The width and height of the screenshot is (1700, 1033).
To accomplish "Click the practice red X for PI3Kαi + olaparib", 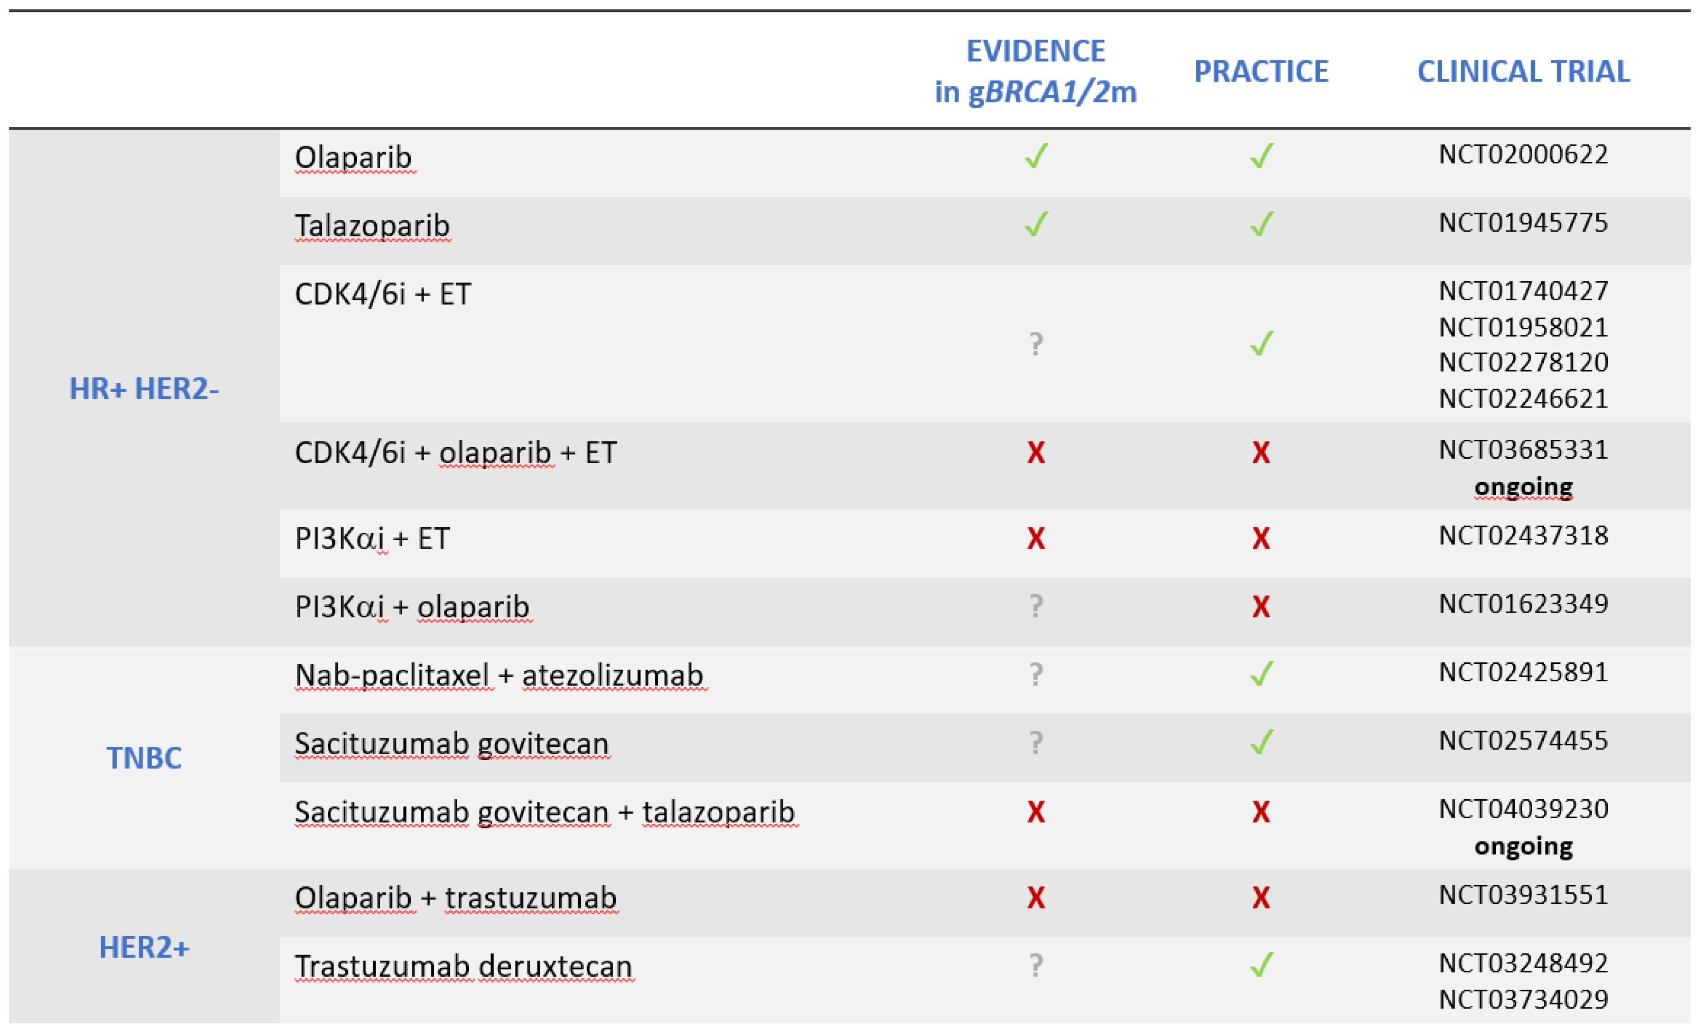I will tap(1261, 607).
